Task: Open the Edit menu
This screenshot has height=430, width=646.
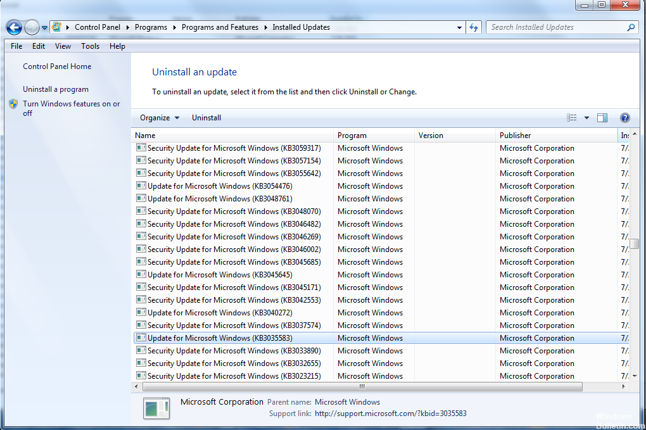Action: pos(38,46)
